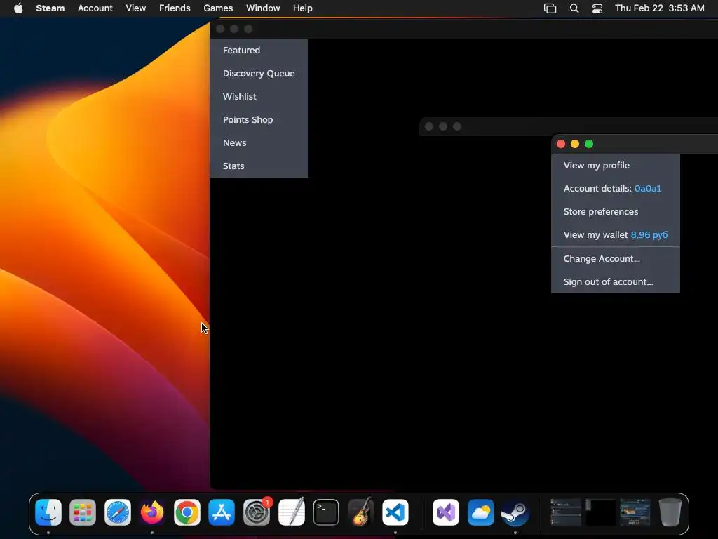Open the Games menu
The image size is (718, 539).
(x=218, y=8)
